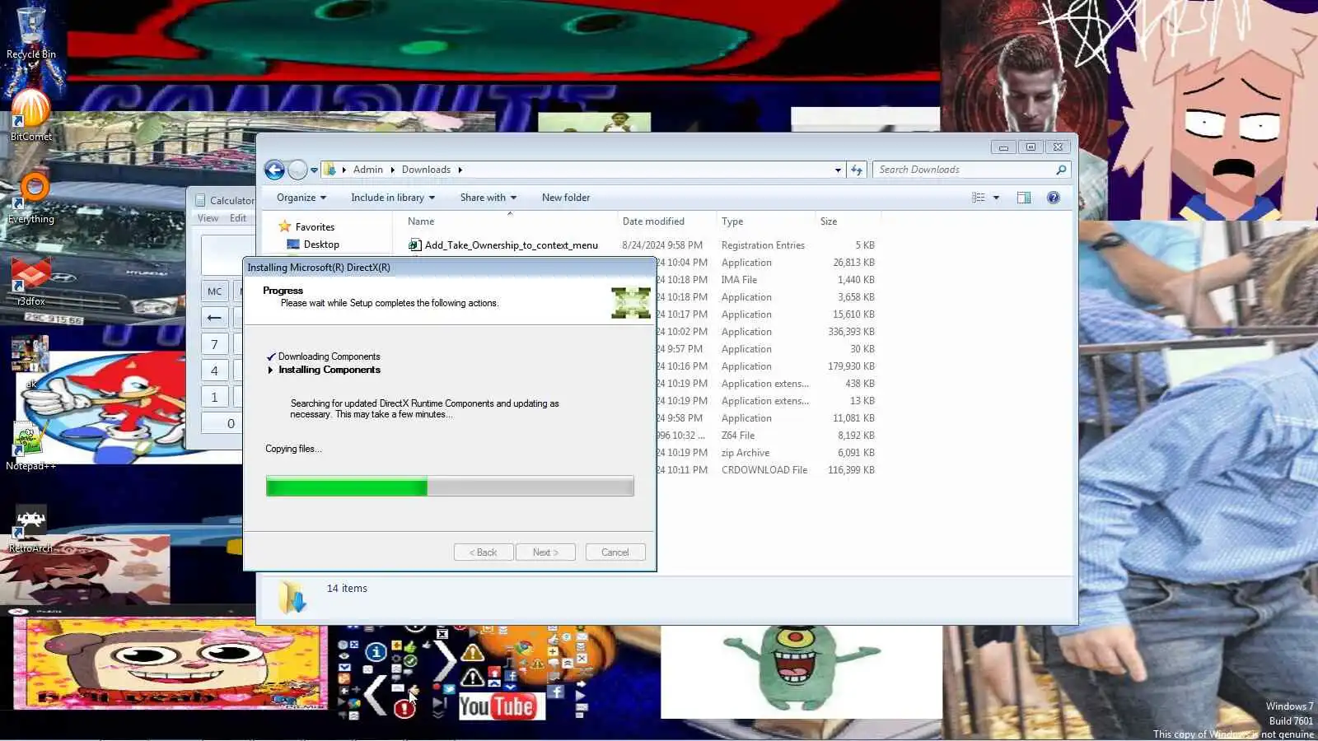Viewport: 1318px width, 741px height.
Task: Open the address bar history dropdown
Action: (838, 170)
